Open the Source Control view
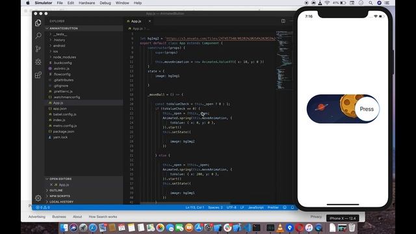 point(38,49)
